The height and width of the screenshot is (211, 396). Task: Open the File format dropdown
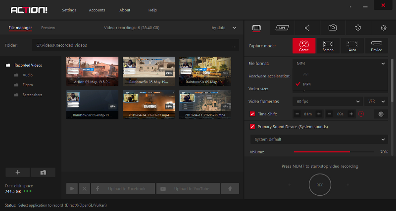pos(340,64)
